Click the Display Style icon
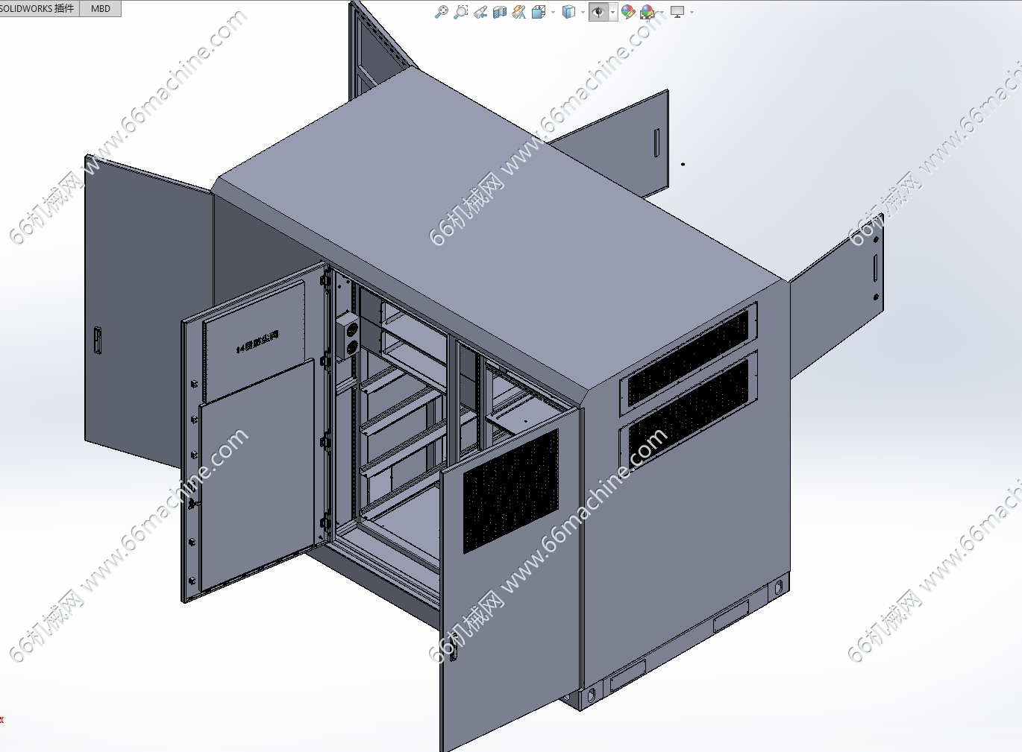This screenshot has height=752, width=1022. [x=568, y=12]
